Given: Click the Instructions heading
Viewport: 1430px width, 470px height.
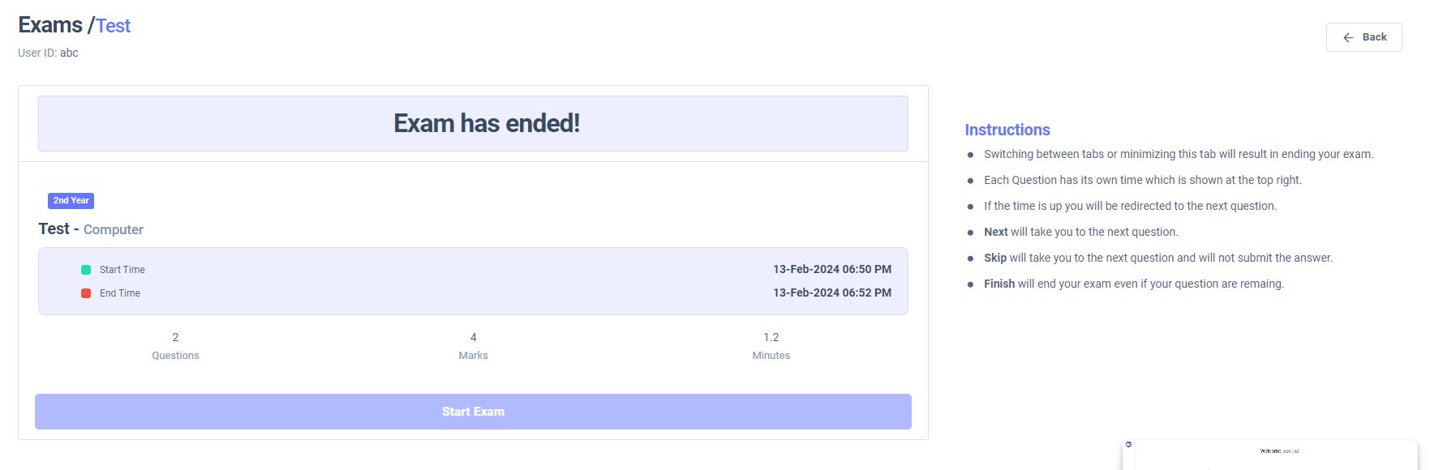Looking at the screenshot, I should [1007, 130].
